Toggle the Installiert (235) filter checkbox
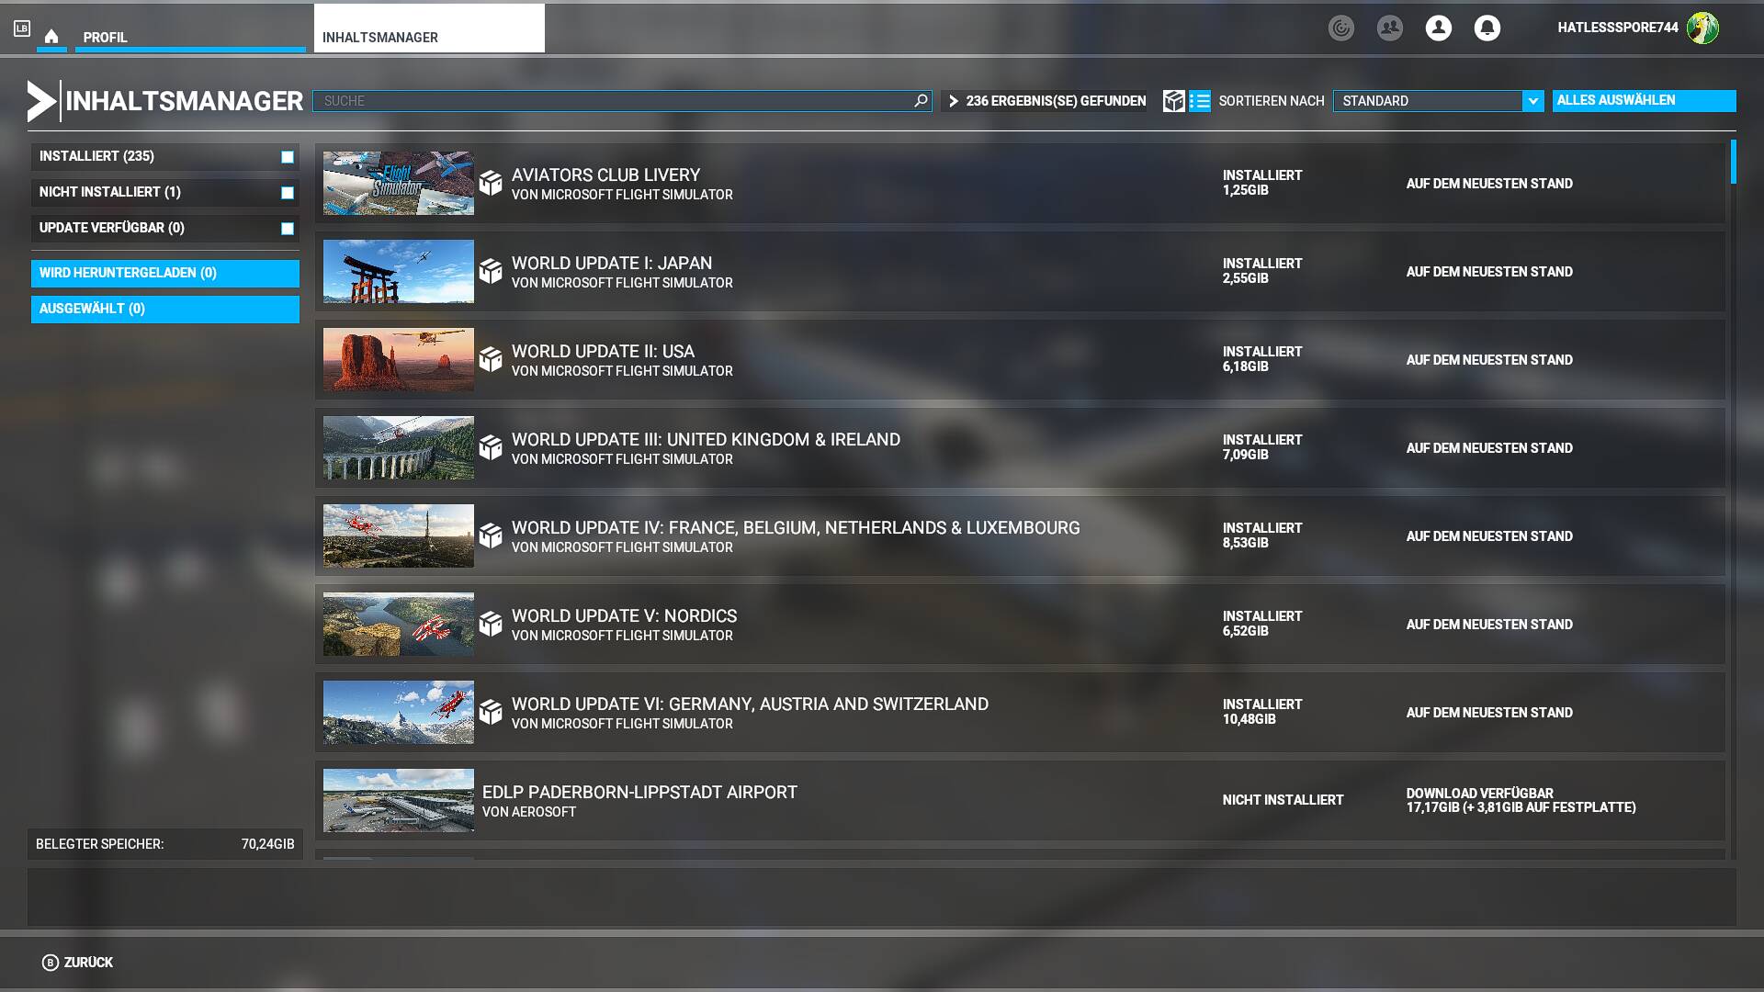This screenshot has height=992, width=1764. pyautogui.click(x=288, y=157)
